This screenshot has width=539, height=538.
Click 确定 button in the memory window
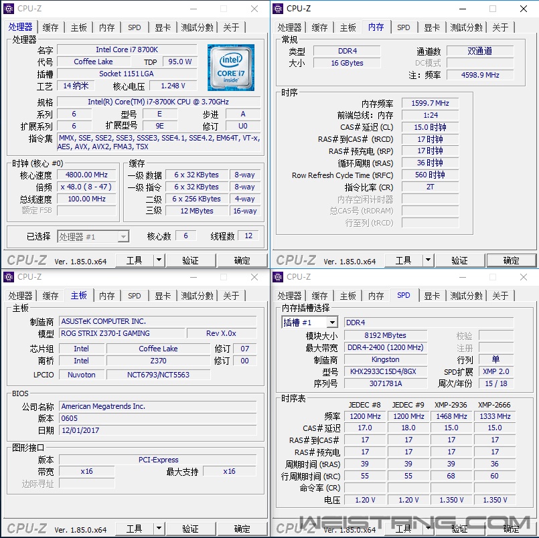click(x=512, y=260)
